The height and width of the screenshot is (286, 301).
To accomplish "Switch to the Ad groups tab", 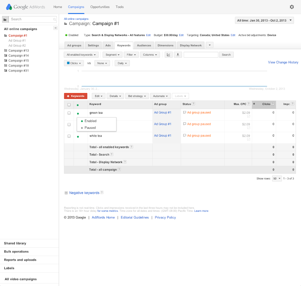I will (x=74, y=45).
